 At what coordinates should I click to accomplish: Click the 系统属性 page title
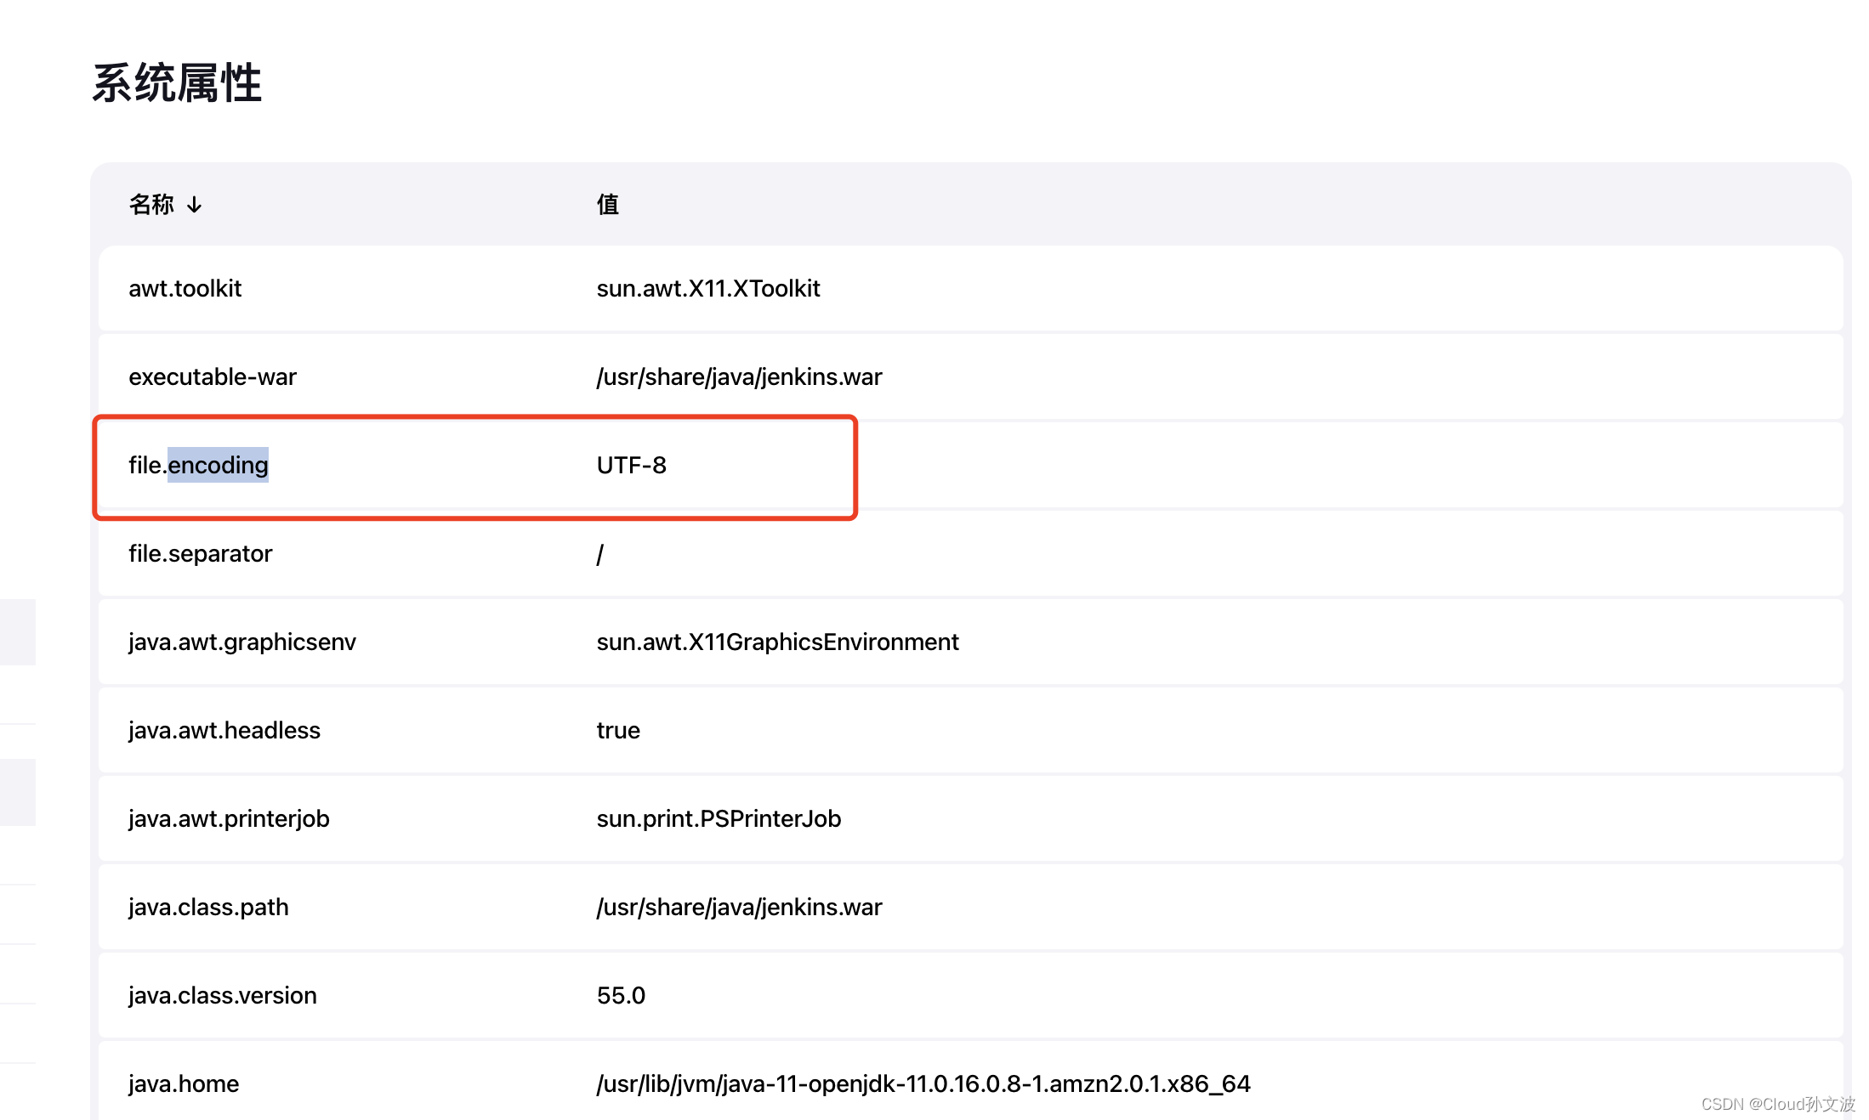point(176,82)
